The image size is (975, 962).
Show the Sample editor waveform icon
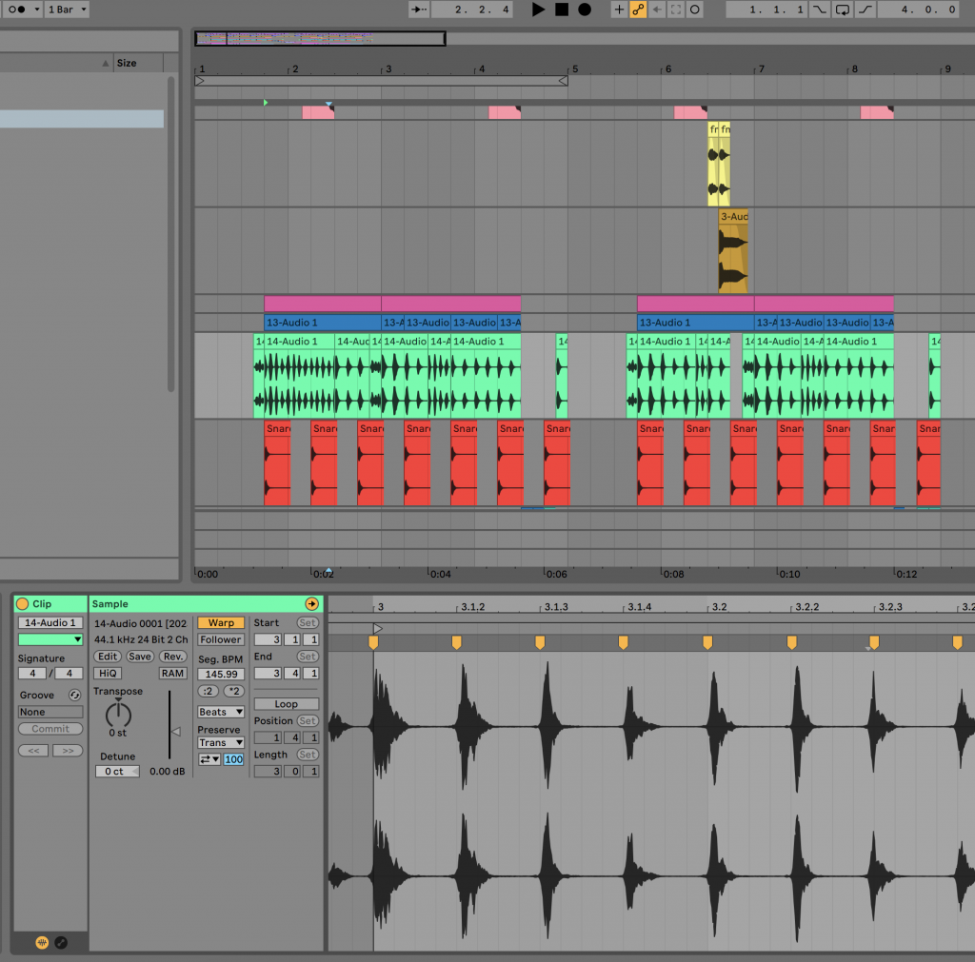pyautogui.click(x=42, y=942)
